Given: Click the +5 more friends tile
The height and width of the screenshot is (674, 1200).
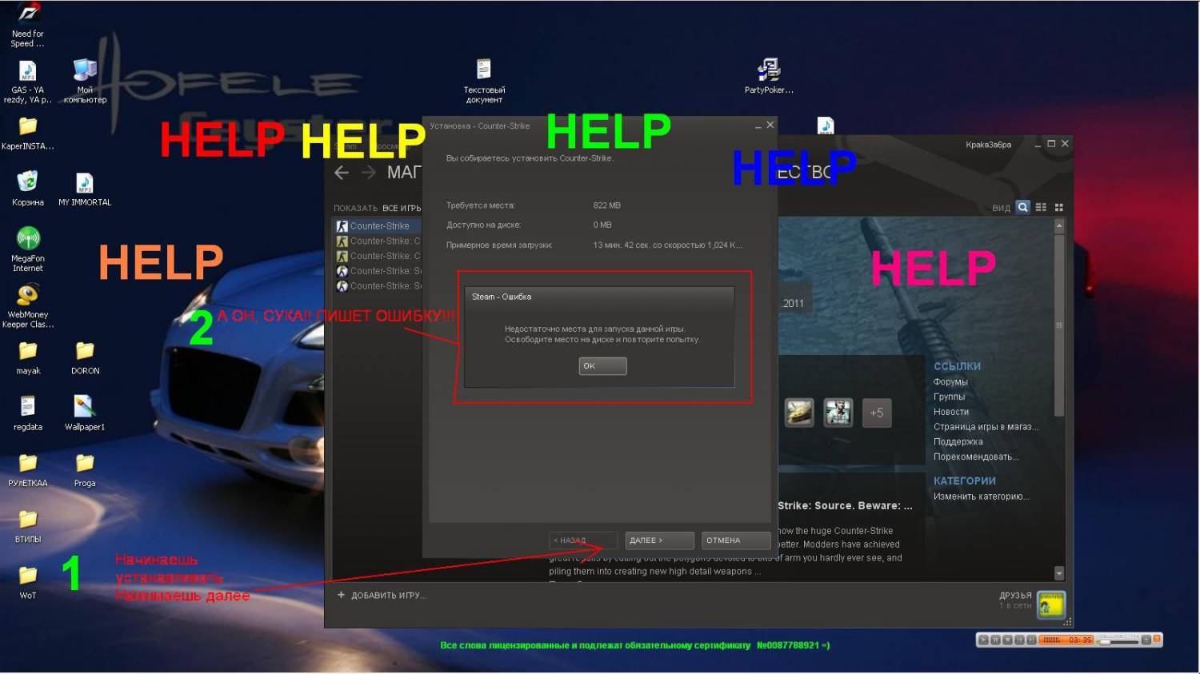Looking at the screenshot, I should (x=877, y=413).
